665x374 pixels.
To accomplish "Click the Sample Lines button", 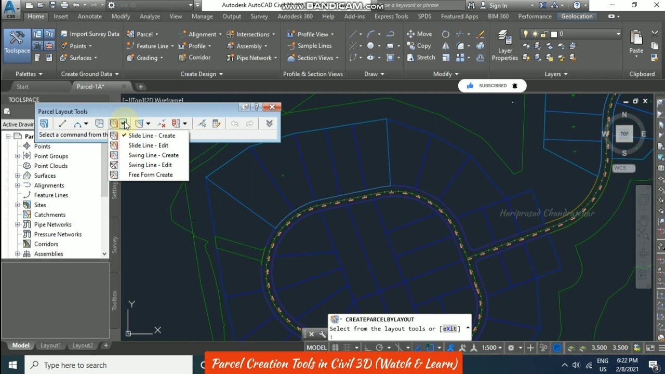I will click(x=309, y=46).
